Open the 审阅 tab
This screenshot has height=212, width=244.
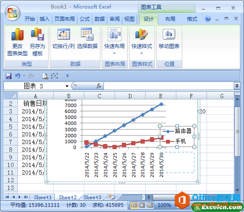[x=115, y=19]
